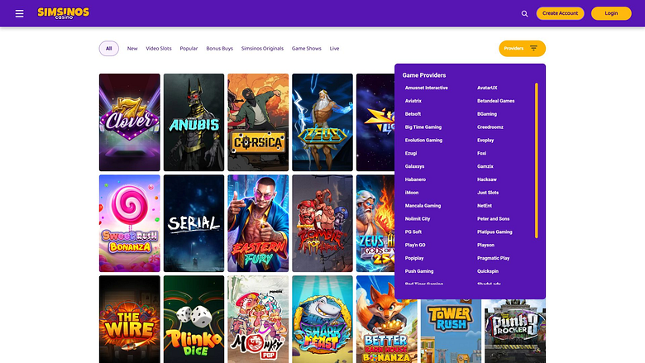Filter by Playson provider

pos(485,246)
